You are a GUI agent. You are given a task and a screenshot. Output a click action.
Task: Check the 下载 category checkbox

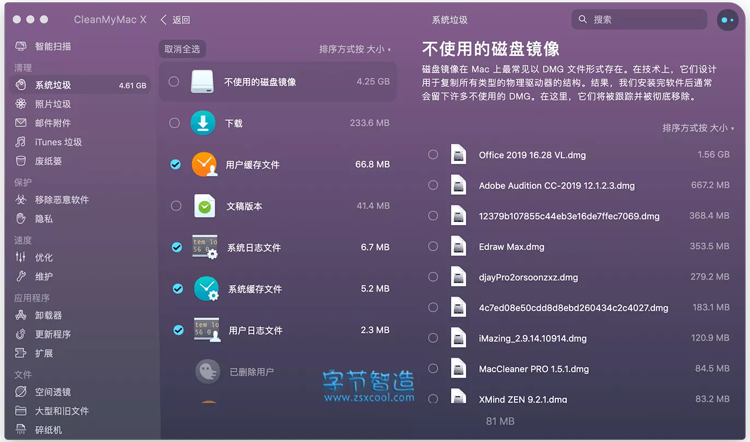click(x=174, y=123)
